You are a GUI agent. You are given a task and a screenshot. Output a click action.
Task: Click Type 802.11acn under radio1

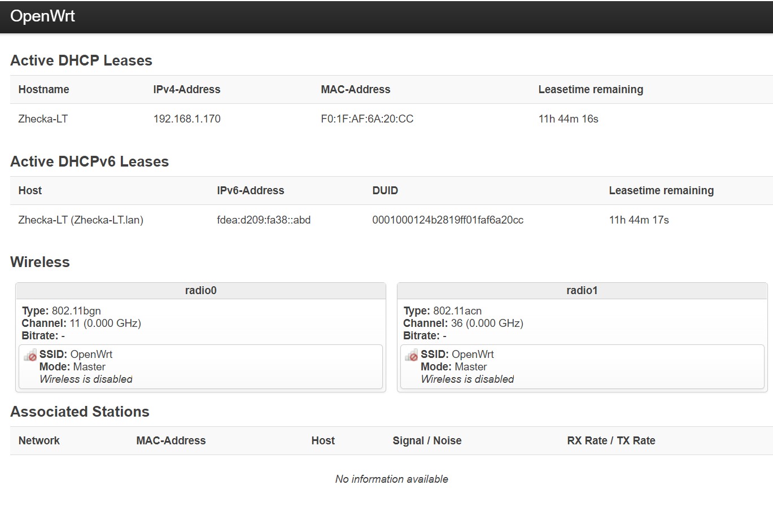(443, 311)
